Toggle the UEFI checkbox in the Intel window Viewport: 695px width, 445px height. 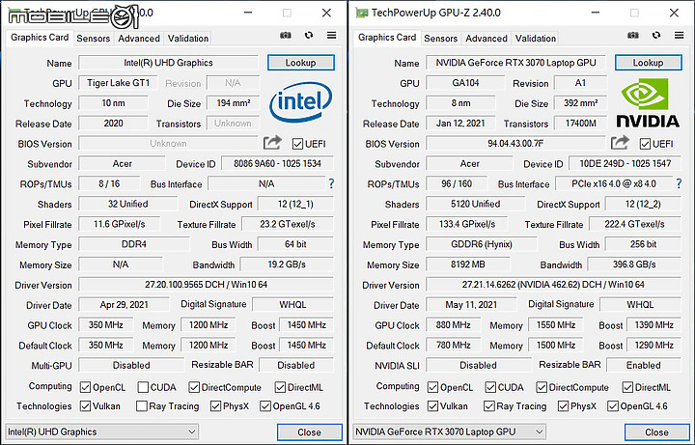297,144
